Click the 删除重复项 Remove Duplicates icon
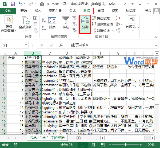The width and height of the screenshot is (160, 148). (x=94, y=24)
